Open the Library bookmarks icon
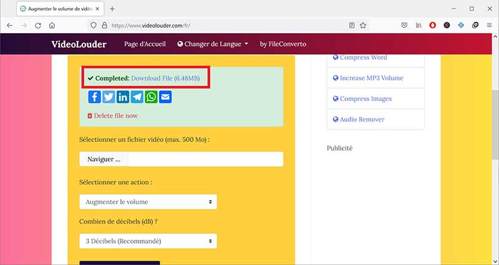This screenshot has height=265, width=499. tap(419, 26)
